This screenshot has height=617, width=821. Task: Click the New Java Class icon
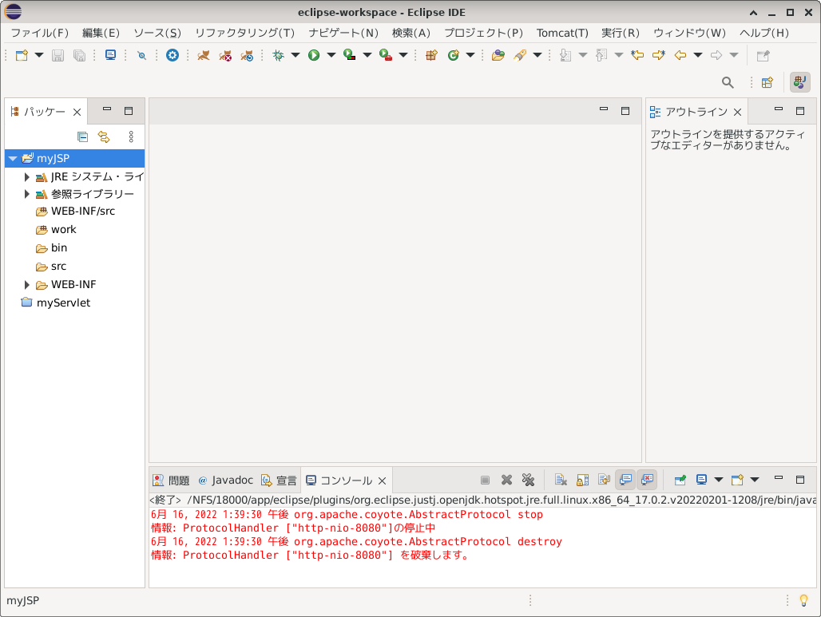coord(454,55)
